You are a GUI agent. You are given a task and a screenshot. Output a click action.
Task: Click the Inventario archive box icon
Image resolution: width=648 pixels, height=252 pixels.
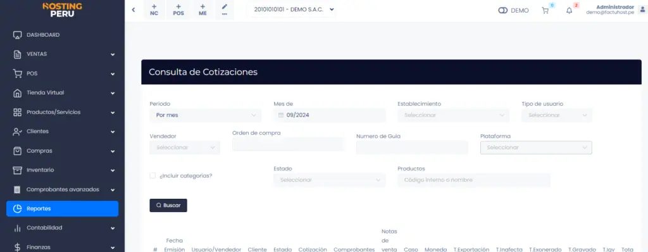click(17, 170)
